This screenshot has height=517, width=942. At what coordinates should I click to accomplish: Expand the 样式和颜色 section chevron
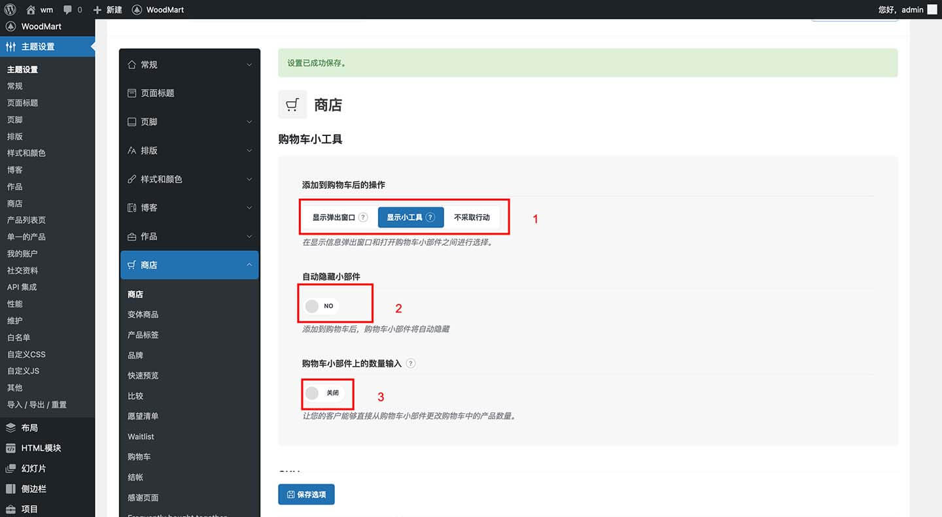pos(249,179)
